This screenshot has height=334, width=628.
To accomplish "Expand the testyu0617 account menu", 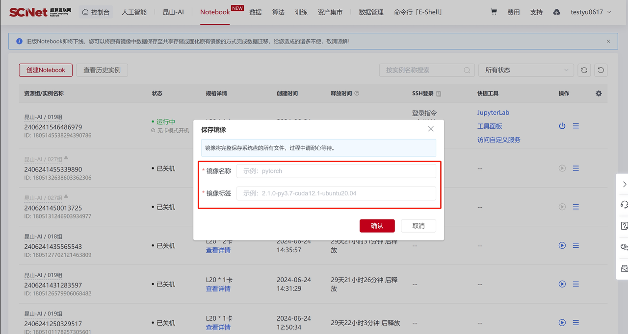I will [x=591, y=12].
